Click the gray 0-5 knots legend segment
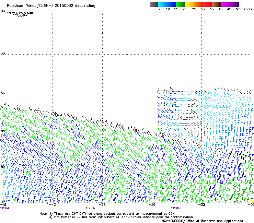 point(154,4)
